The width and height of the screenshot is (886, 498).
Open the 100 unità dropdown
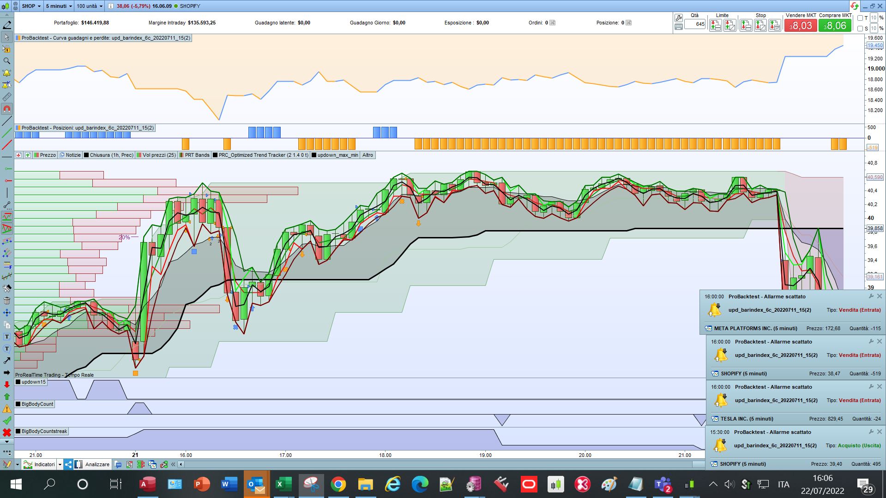click(90, 6)
